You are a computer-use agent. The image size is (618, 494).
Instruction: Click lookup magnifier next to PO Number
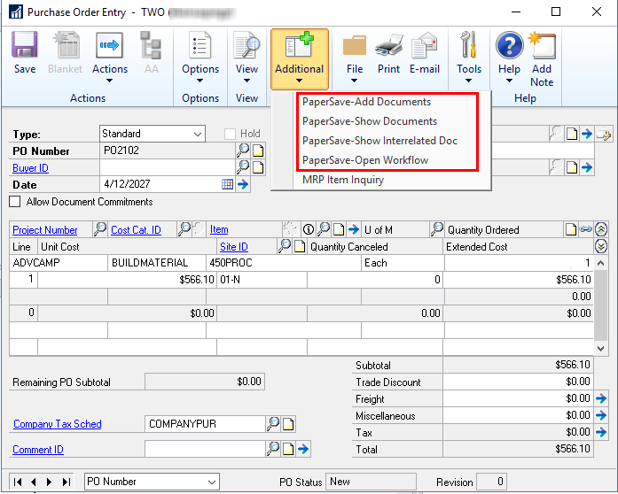242,151
